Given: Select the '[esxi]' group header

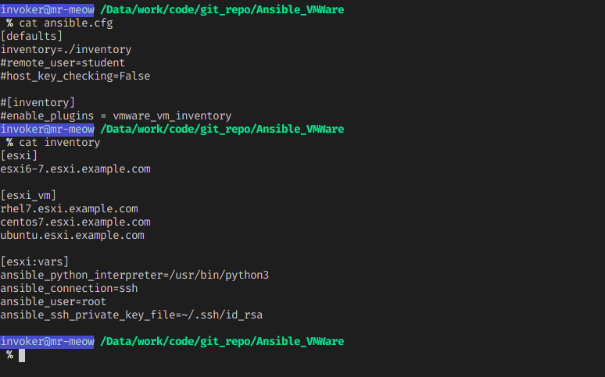Looking at the screenshot, I should pyautogui.click(x=19, y=156).
